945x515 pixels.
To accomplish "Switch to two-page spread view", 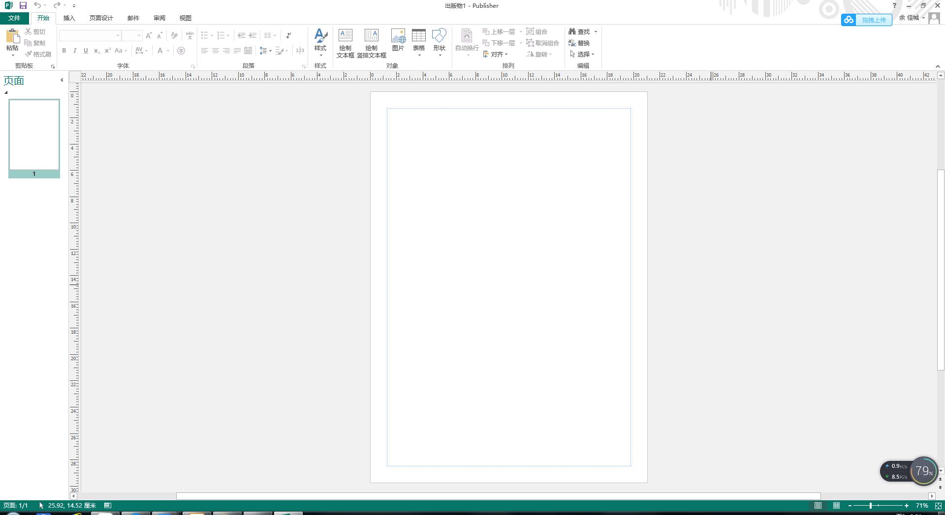I will click(836, 506).
